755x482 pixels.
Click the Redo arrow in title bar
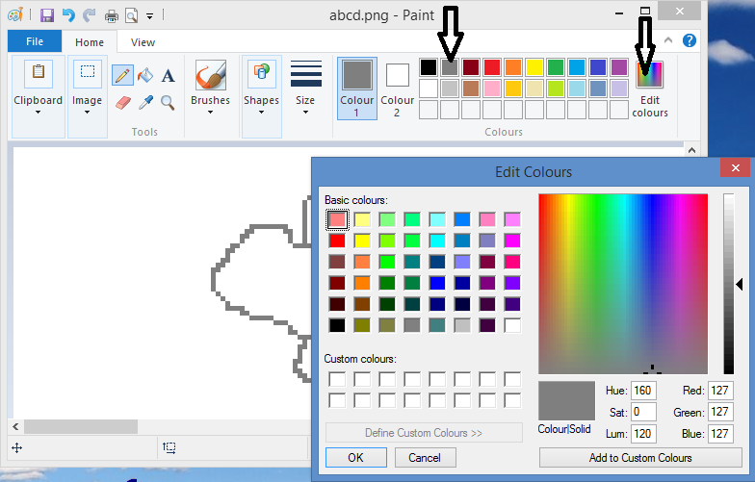point(89,15)
